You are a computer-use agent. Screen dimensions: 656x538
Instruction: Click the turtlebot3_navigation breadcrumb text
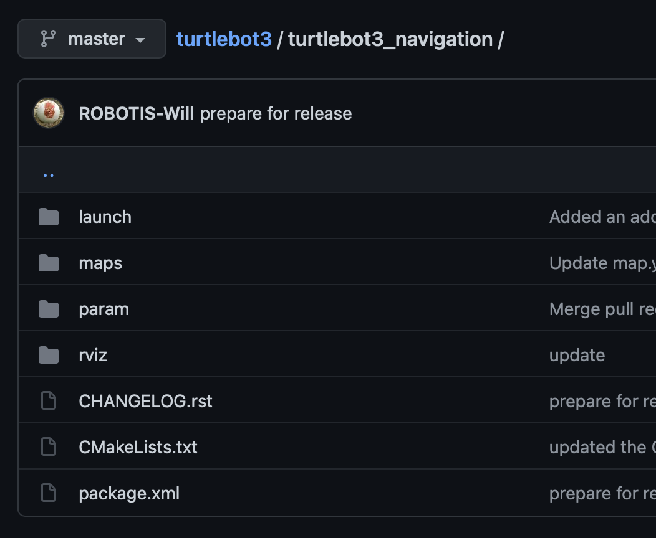coord(390,40)
